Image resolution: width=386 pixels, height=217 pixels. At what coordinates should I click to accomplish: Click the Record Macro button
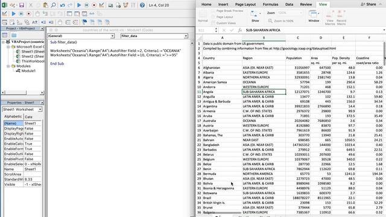pyautogui.click(x=341, y=17)
